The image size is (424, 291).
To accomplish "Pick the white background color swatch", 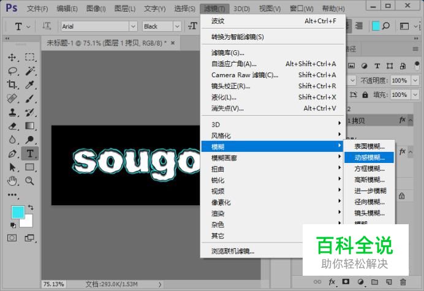I will [28, 222].
